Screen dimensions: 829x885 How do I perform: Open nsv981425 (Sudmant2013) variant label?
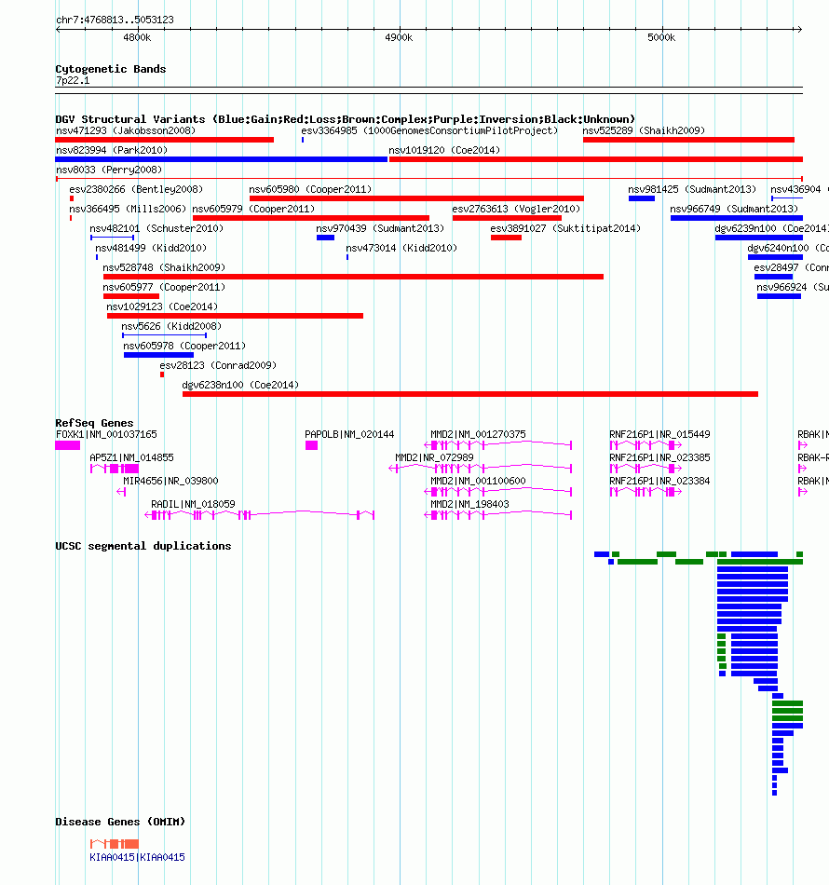(x=692, y=189)
